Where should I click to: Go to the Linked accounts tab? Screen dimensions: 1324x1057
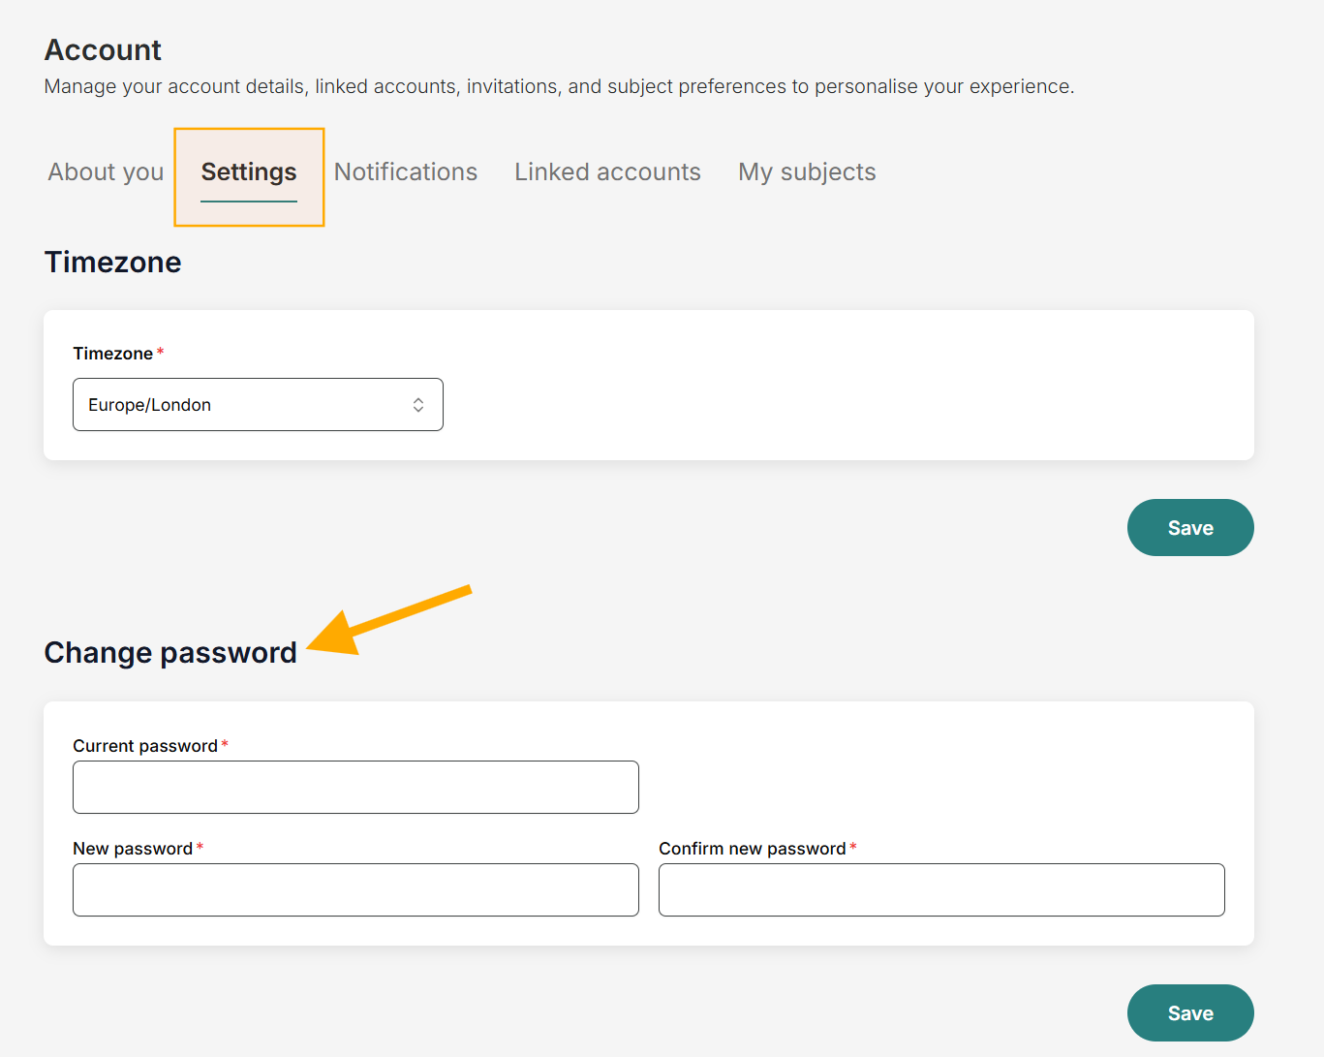tap(607, 172)
